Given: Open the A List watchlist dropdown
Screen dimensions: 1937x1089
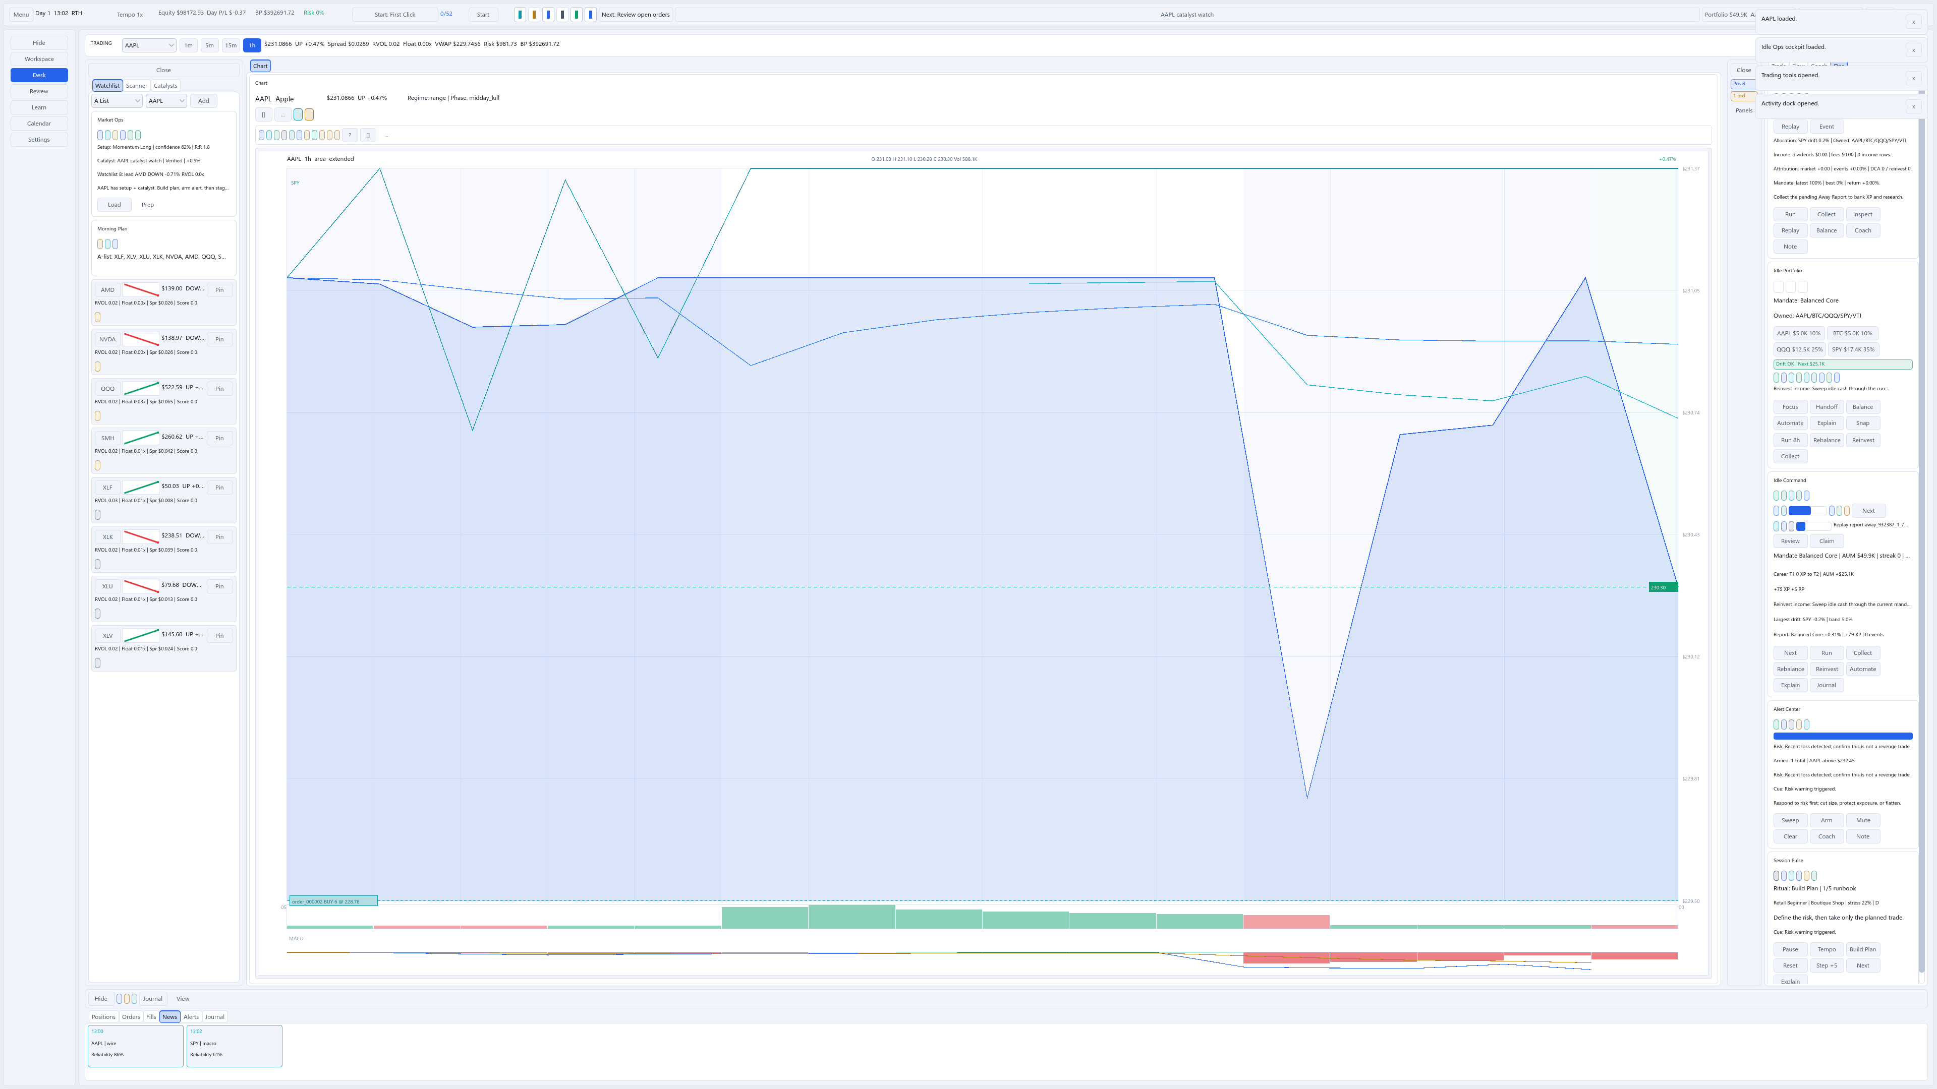Looking at the screenshot, I should click(117, 101).
